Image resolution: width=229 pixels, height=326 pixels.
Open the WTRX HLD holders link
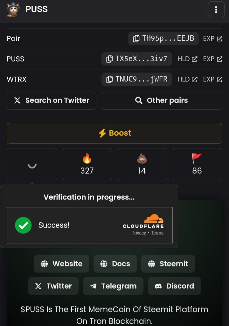(x=187, y=79)
